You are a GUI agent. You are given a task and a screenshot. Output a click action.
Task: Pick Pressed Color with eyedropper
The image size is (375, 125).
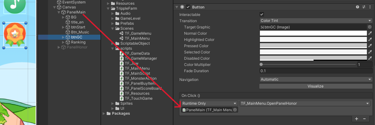click(x=370, y=46)
